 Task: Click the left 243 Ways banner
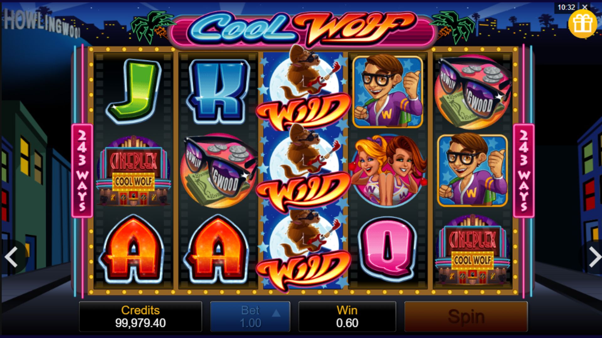[x=82, y=171]
